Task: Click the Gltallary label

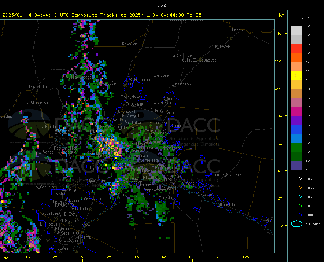Action: [x=51, y=213]
